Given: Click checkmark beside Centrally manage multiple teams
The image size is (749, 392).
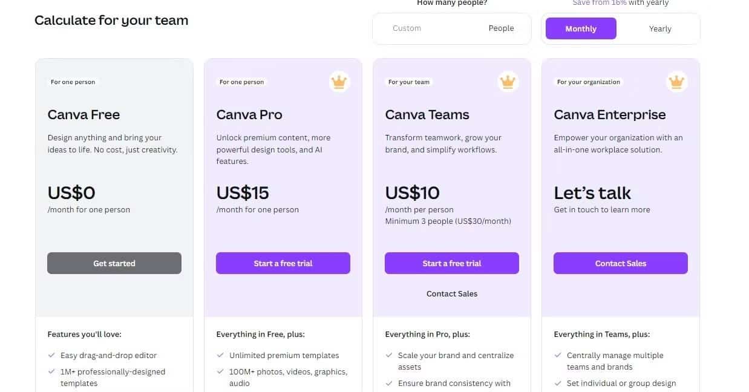Looking at the screenshot, I should click(x=558, y=356).
